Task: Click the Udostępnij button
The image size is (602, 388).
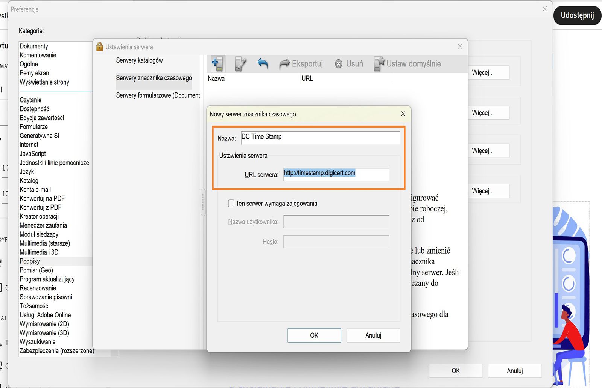Action: click(577, 15)
